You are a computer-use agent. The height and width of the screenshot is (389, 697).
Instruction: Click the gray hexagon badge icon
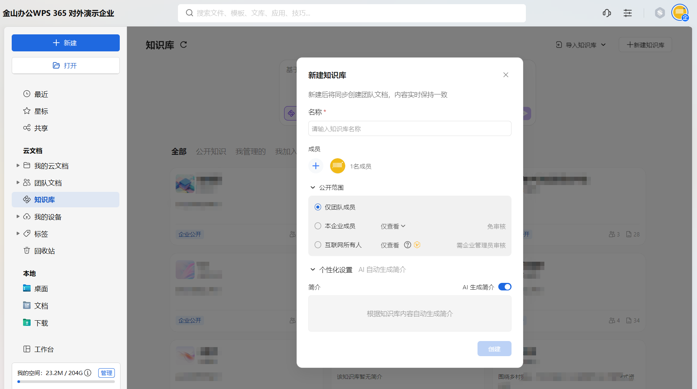pyautogui.click(x=660, y=13)
